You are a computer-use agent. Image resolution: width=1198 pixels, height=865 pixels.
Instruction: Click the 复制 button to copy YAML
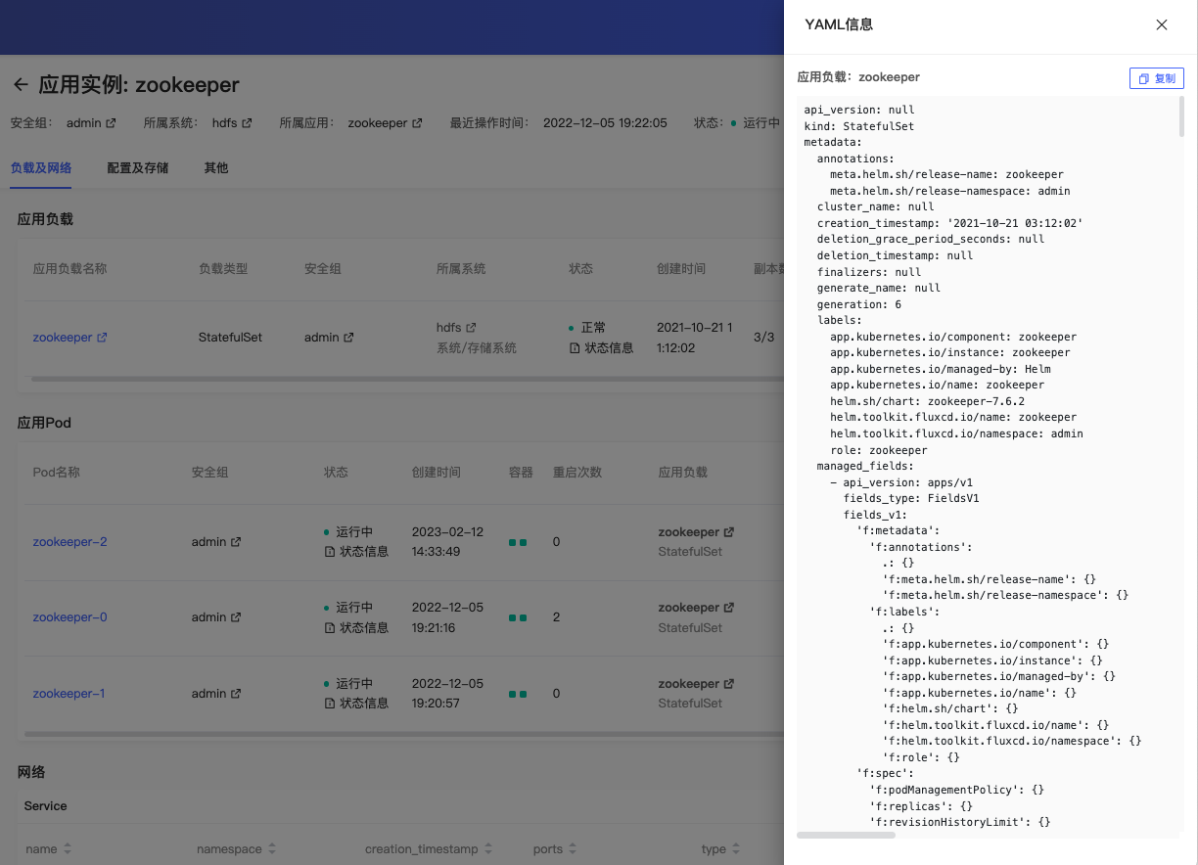click(1157, 78)
